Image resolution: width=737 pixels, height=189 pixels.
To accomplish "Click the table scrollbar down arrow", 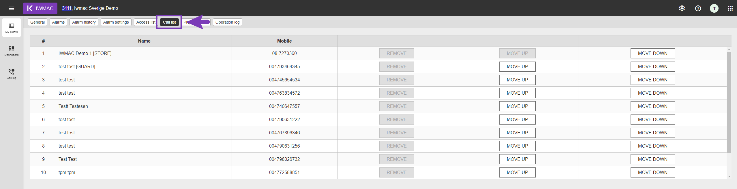I will pos(729,176).
